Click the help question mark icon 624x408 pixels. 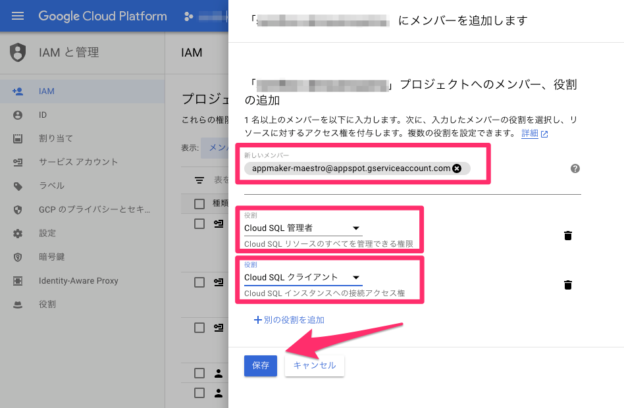575,168
